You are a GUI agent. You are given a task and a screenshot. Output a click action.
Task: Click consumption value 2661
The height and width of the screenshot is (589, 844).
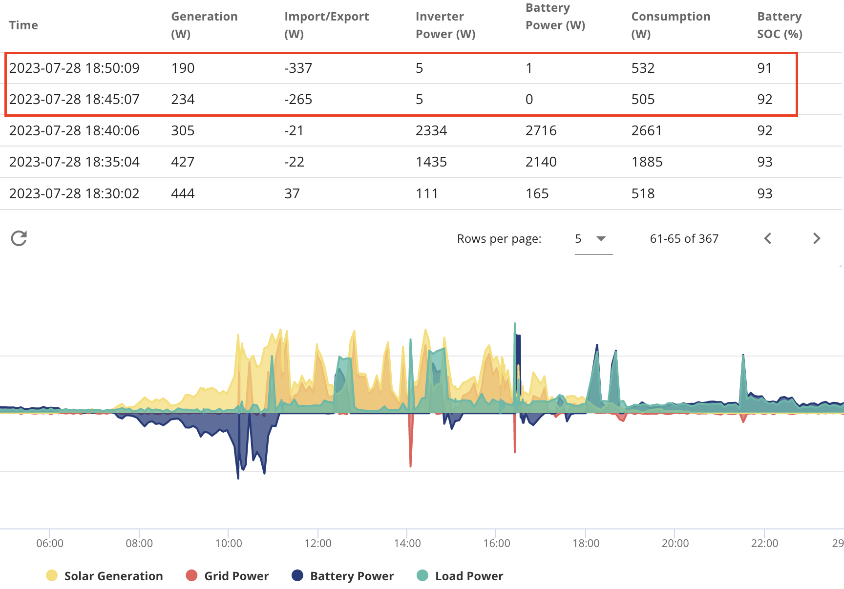pyautogui.click(x=647, y=130)
